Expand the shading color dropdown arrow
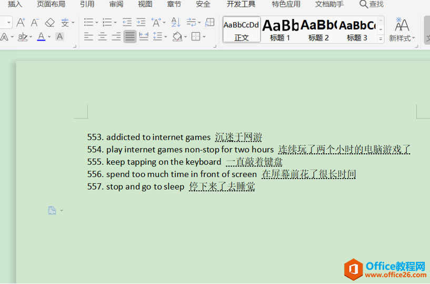The image size is (430, 284). 185,37
